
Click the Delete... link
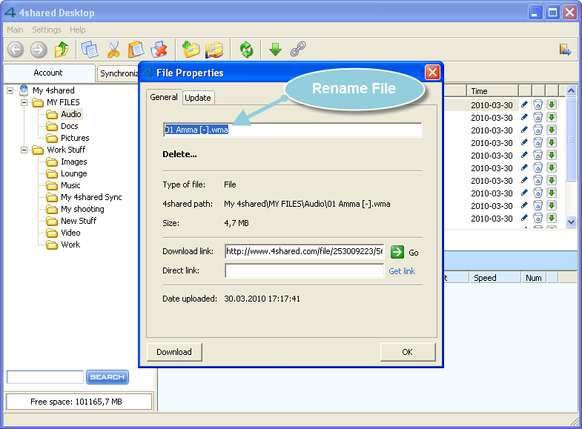point(179,154)
